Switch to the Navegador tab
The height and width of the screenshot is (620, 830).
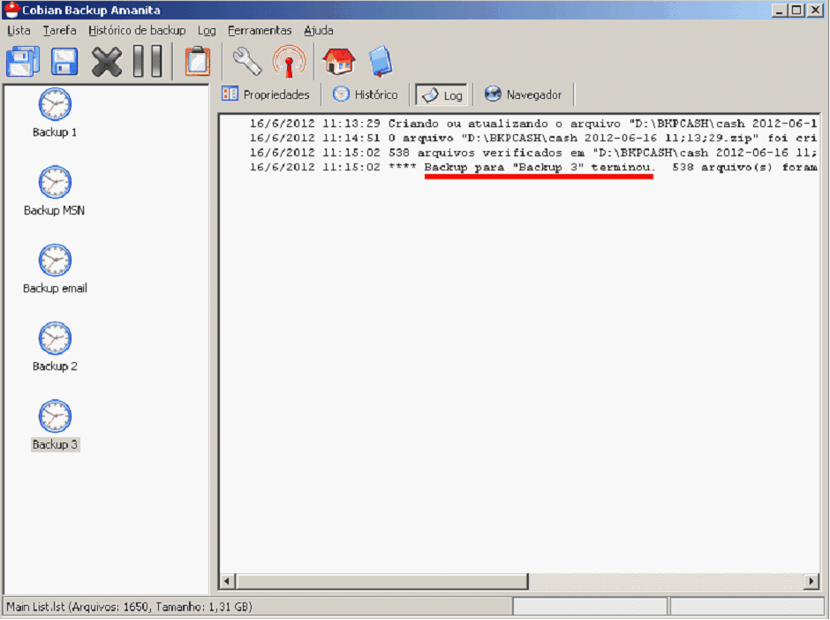click(524, 95)
